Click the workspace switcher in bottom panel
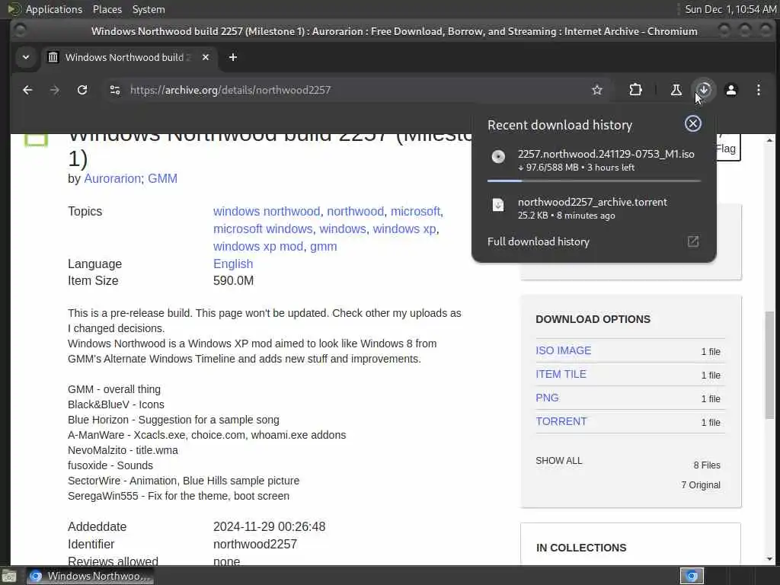This screenshot has height=585, width=780. (692, 576)
